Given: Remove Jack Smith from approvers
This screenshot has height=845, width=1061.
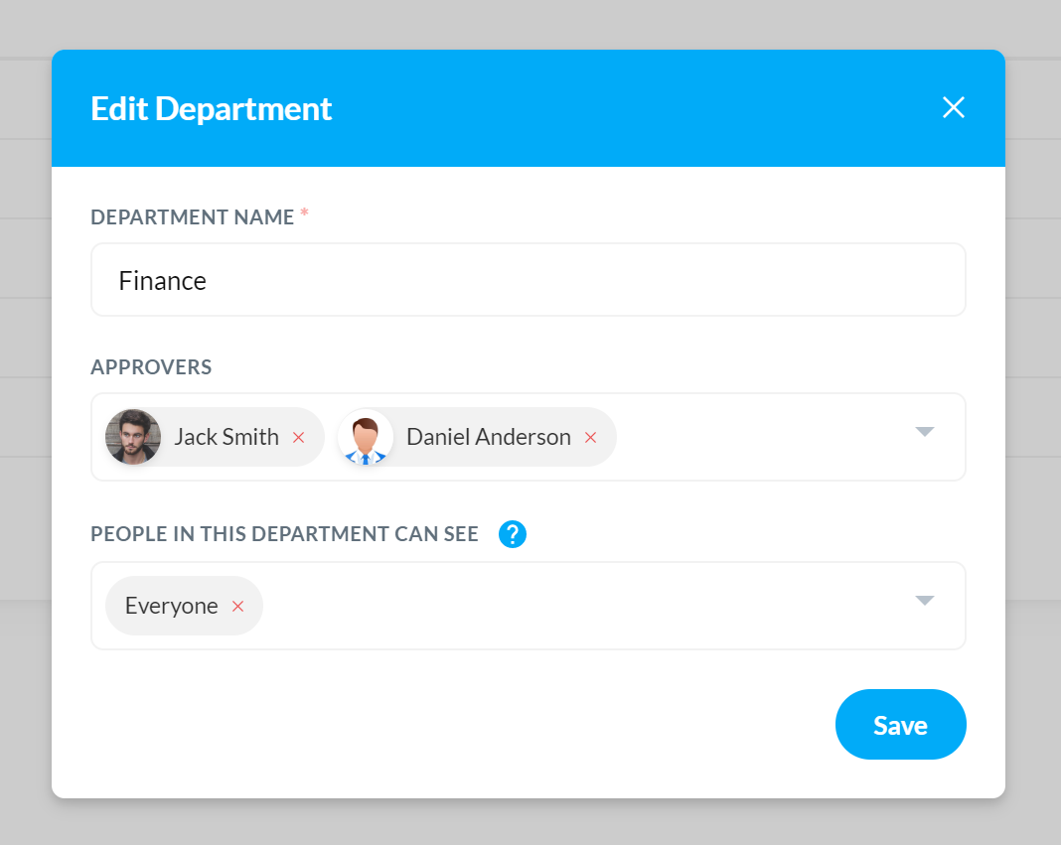Looking at the screenshot, I should pos(298,438).
